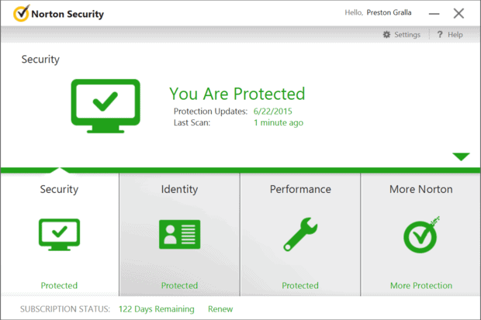
Task: Click the 'You Are Protected' heading
Action: 237,94
